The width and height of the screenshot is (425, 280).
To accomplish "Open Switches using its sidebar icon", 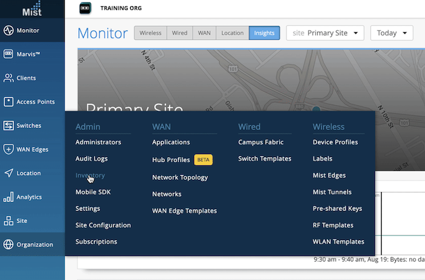I will (8, 125).
